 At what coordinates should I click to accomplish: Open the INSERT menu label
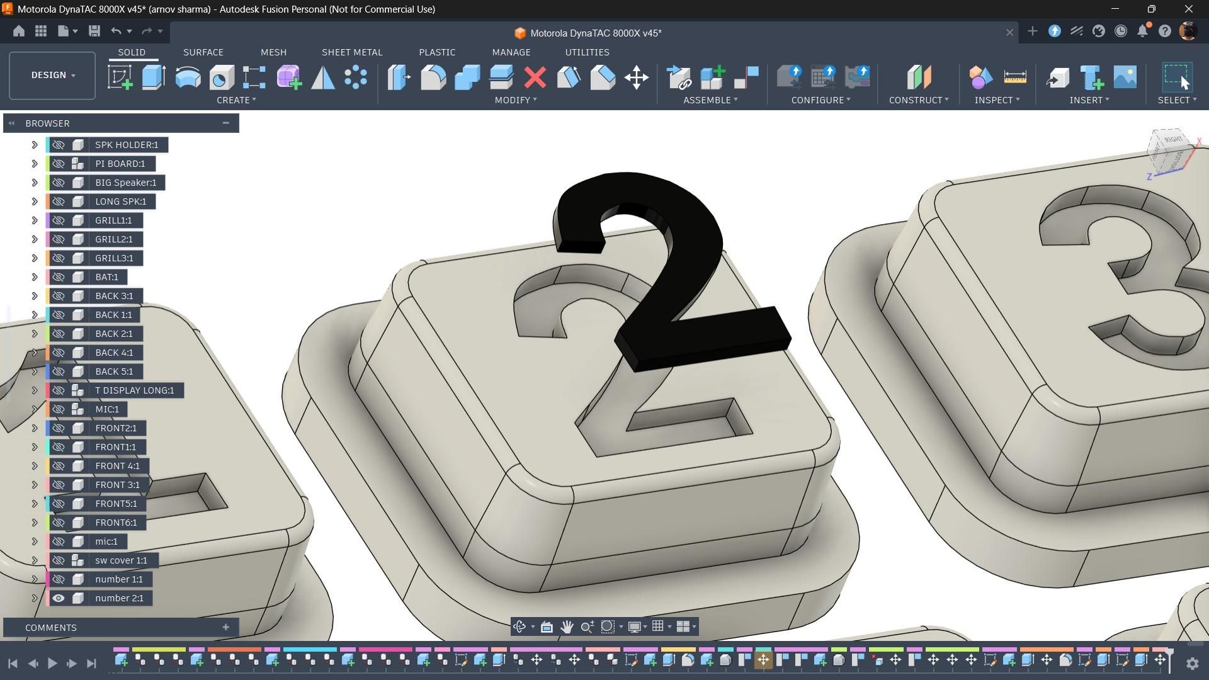(x=1089, y=100)
